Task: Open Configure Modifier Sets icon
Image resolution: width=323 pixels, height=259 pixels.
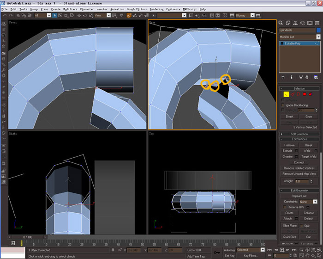Action: [x=316, y=77]
